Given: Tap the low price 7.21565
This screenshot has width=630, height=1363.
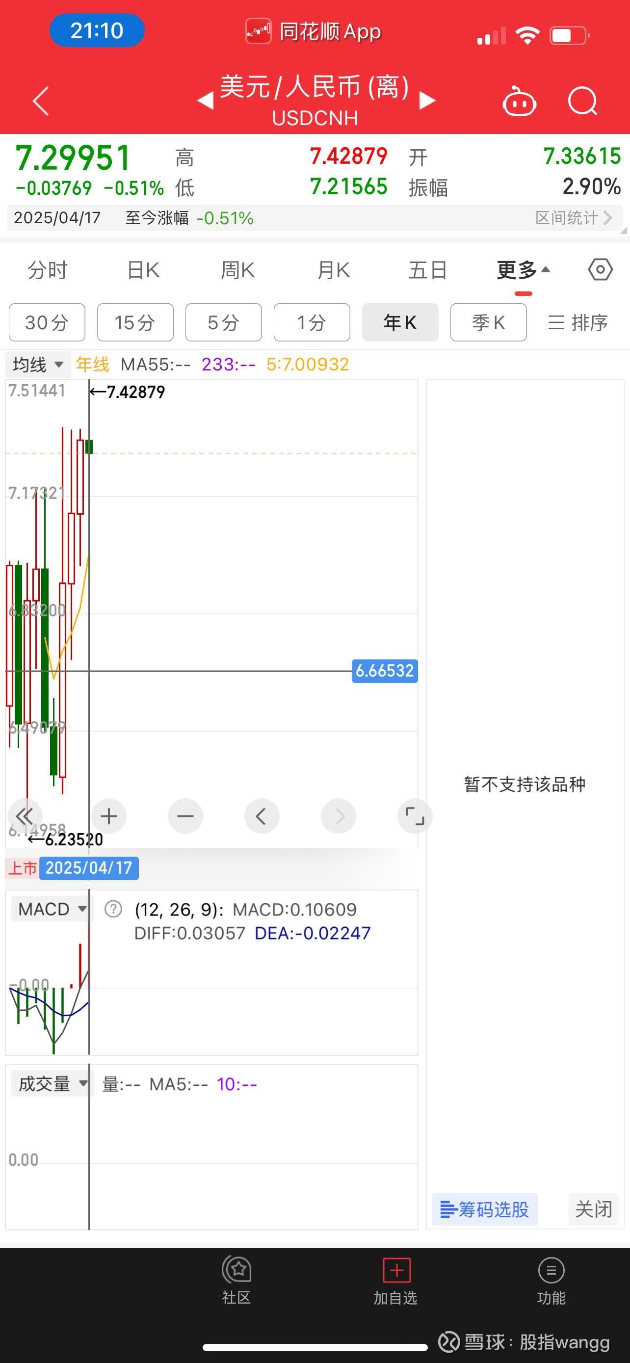Looking at the screenshot, I should coord(348,187).
